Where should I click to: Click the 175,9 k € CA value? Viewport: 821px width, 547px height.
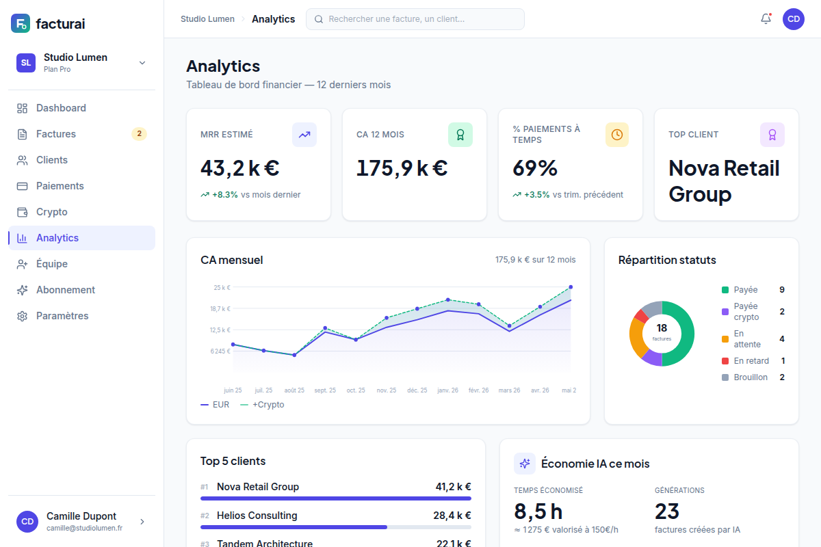(x=402, y=168)
